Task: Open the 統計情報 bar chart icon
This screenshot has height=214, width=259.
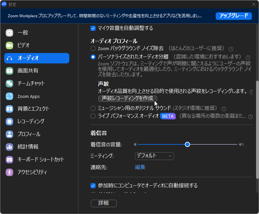Action: pyautogui.click(x=9, y=147)
